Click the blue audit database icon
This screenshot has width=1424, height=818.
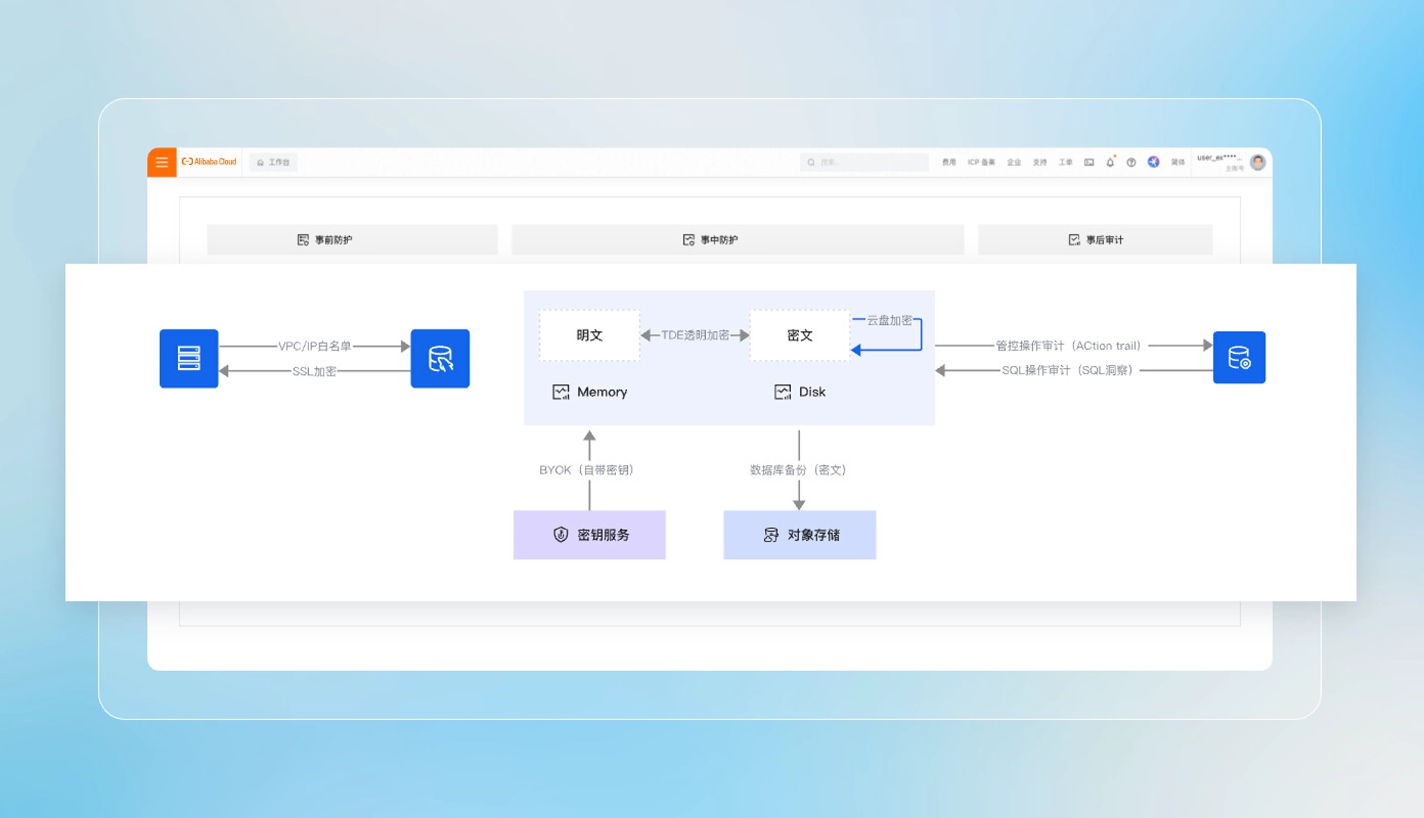(x=1239, y=357)
